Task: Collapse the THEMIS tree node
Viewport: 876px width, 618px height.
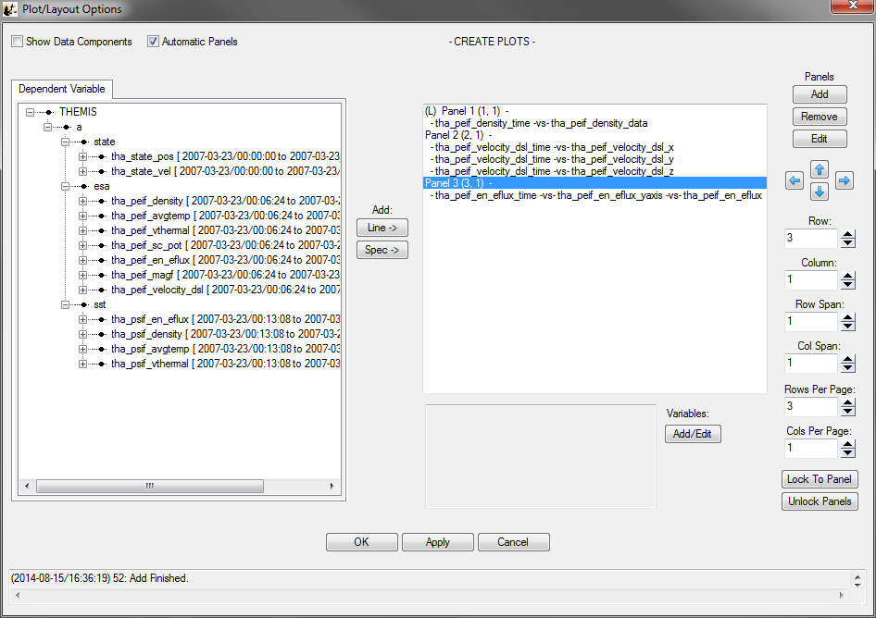Action: pyautogui.click(x=31, y=112)
